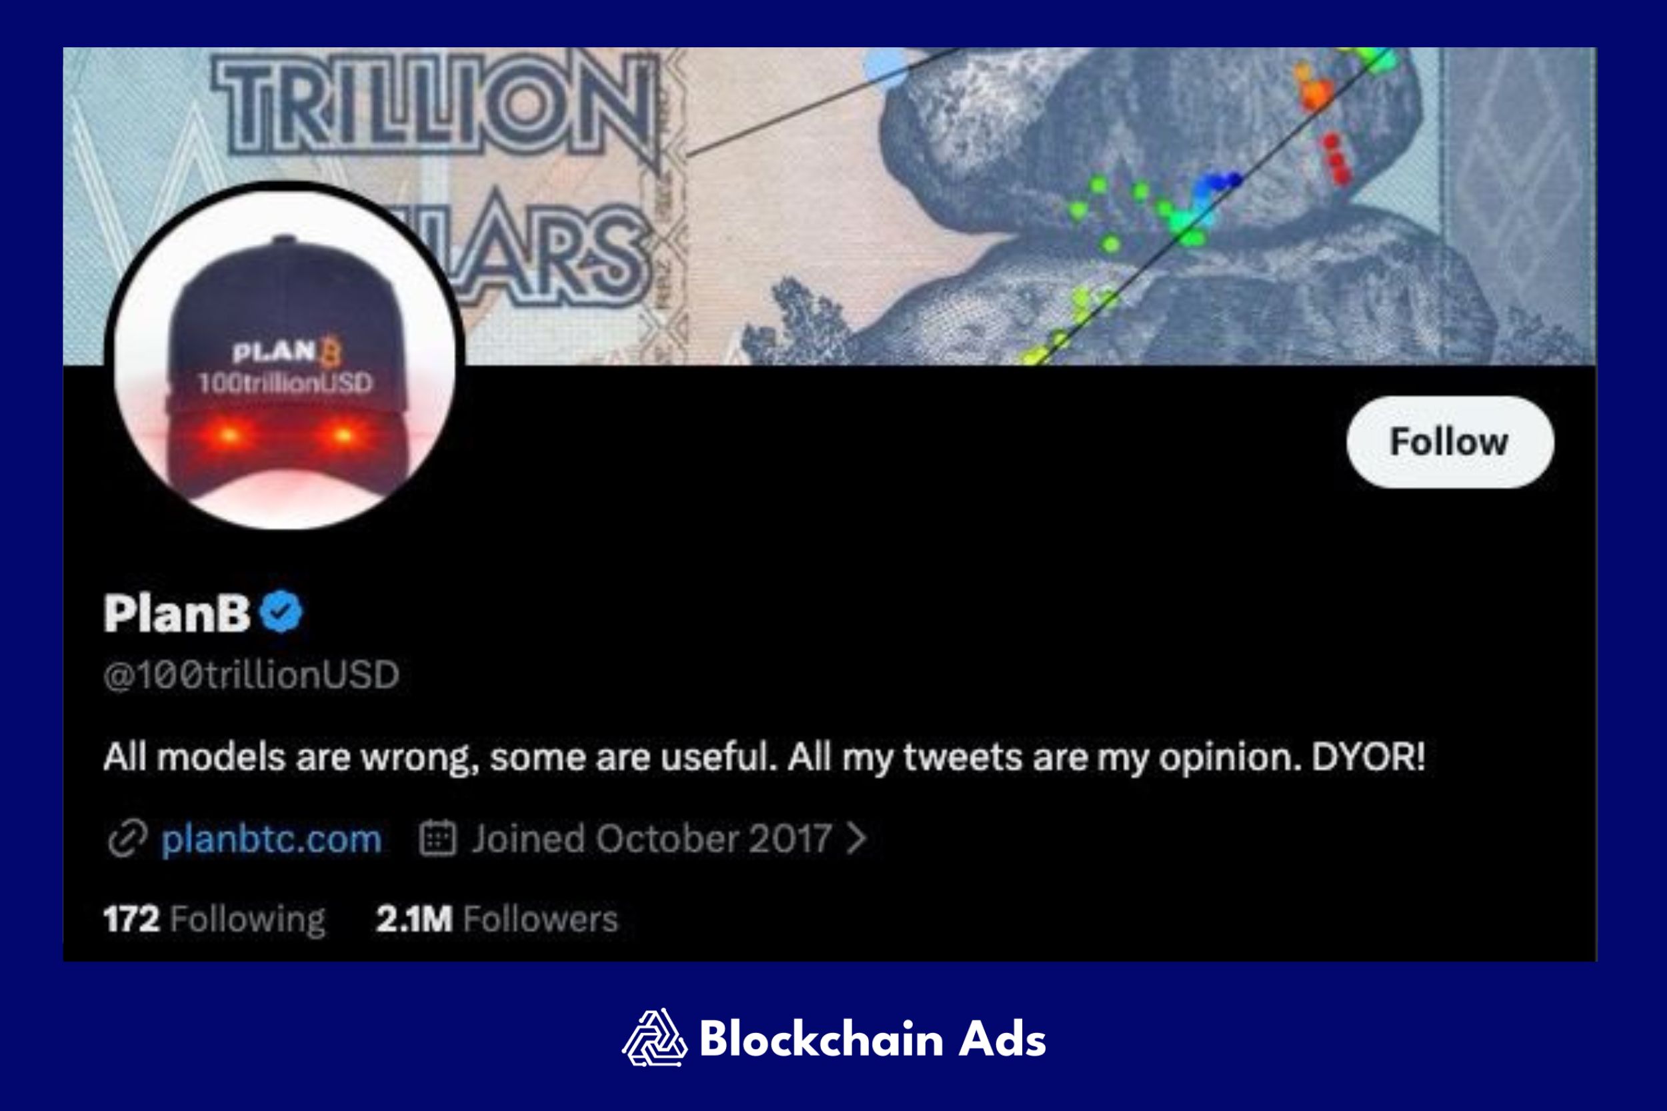The image size is (1667, 1111).
Task: Expand the Joined October 2017 chevron
Action: (x=857, y=839)
